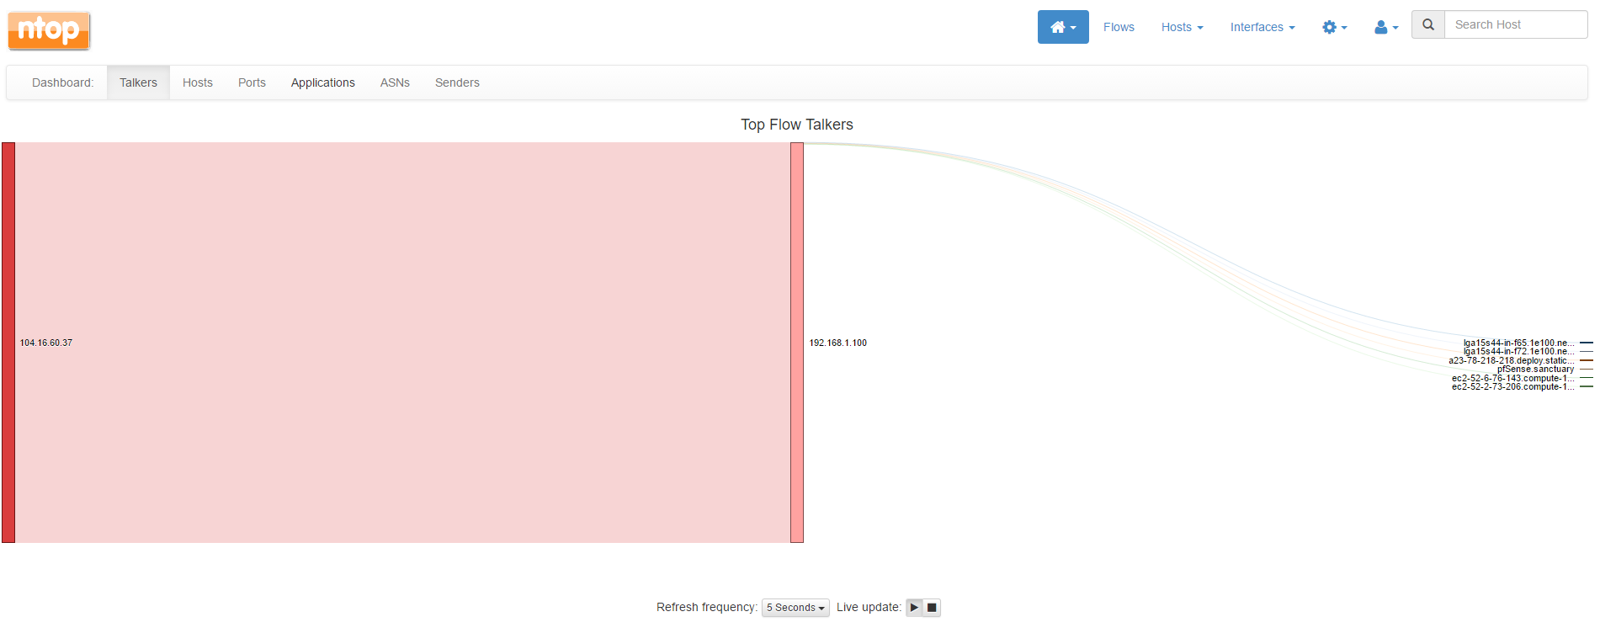1600x633 pixels.
Task: Expand the Interfaces navigation dropdown
Action: 1262,27
